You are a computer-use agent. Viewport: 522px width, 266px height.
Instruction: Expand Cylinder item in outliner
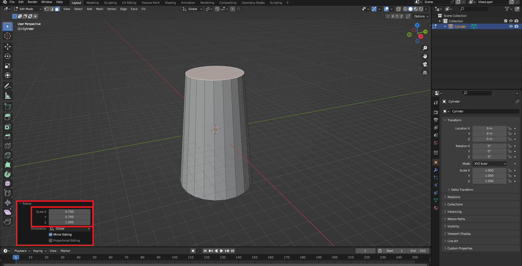click(445, 26)
